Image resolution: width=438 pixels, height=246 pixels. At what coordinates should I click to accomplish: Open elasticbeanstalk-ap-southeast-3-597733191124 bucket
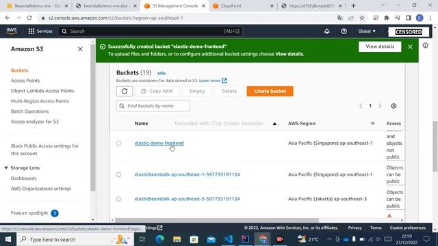187,199
